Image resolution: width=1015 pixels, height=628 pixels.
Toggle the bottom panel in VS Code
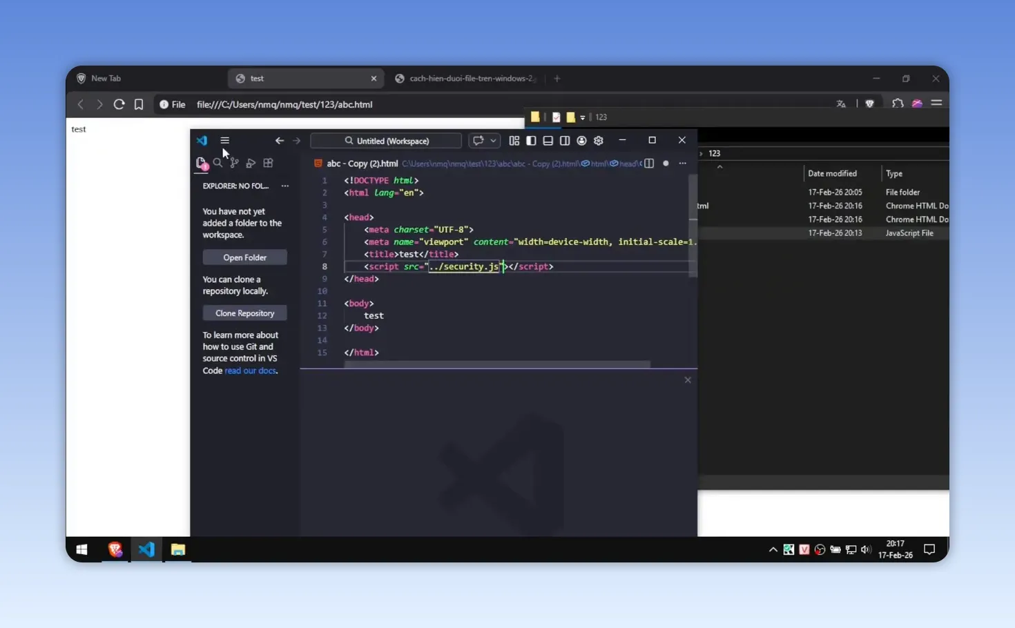(548, 141)
